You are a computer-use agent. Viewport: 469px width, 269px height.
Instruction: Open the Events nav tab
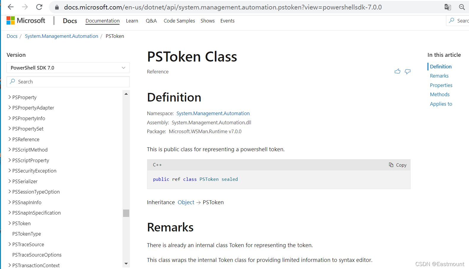point(227,21)
